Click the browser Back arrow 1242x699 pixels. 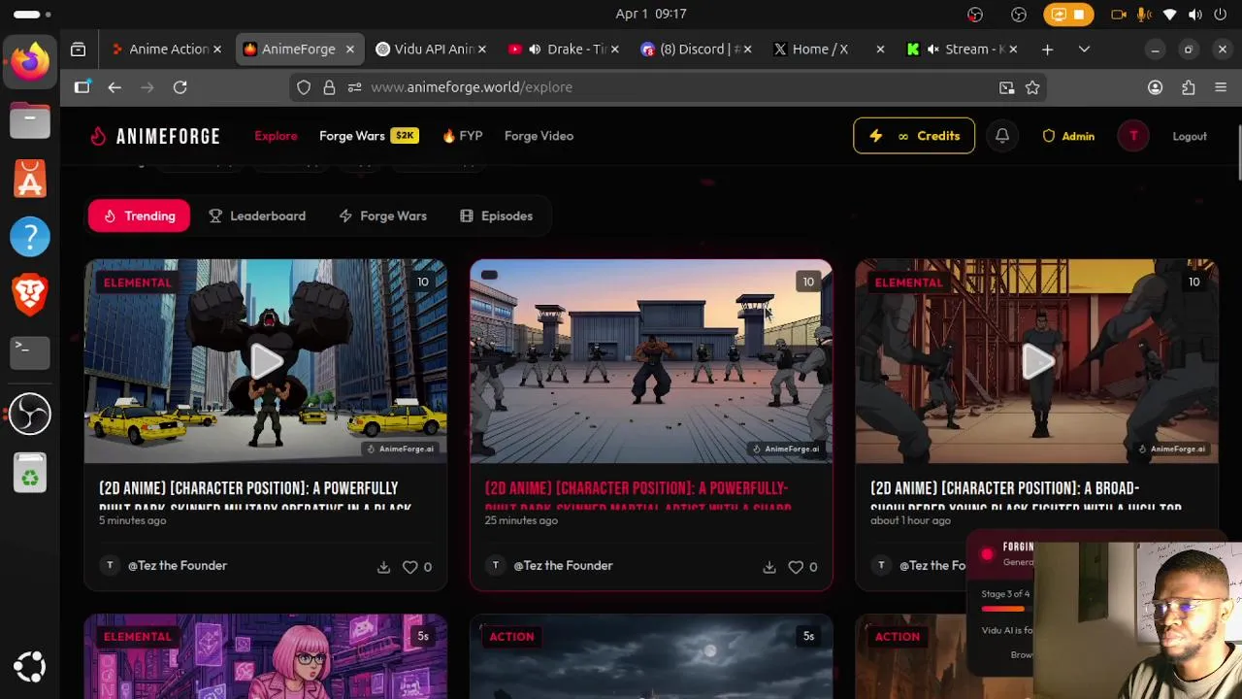pos(114,87)
